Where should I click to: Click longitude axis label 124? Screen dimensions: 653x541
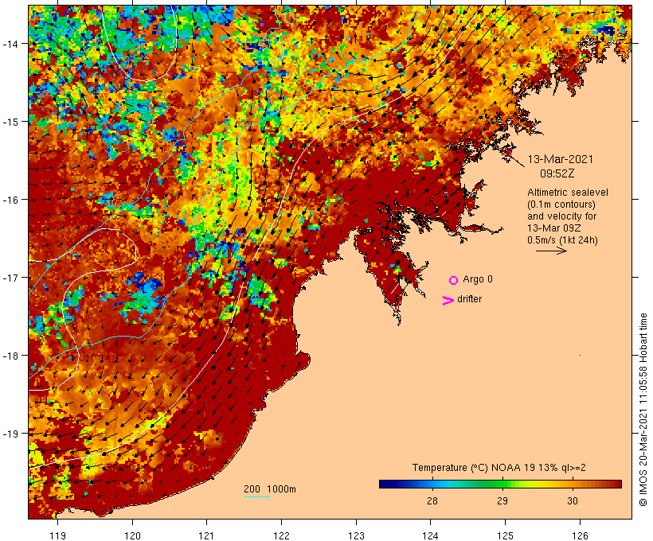pyautogui.click(x=430, y=535)
